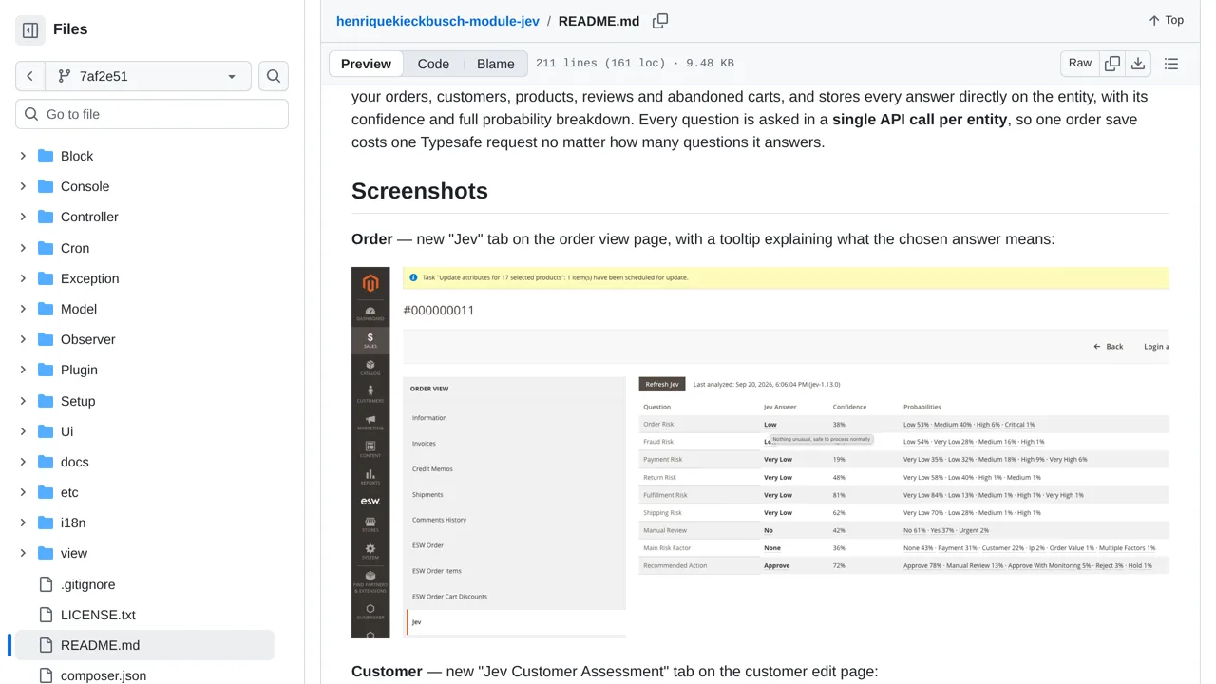Image resolution: width=1216 pixels, height=684 pixels.
Task: Expand the Plugin folder chevron
Action: pyautogui.click(x=23, y=370)
